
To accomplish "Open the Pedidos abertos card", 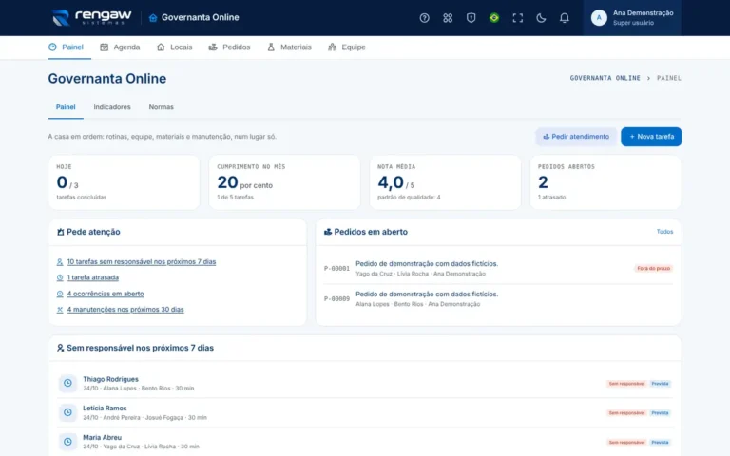I will (x=605, y=182).
